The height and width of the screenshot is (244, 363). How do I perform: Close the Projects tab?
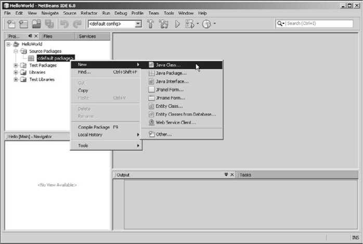36,36
